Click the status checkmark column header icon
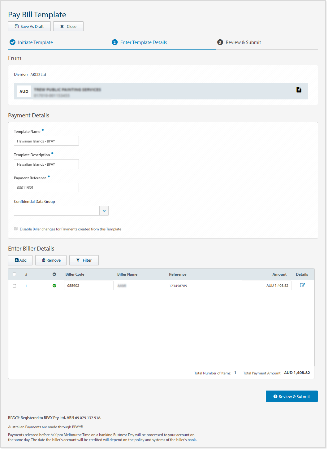The width and height of the screenshot is (328, 450). tap(54, 274)
